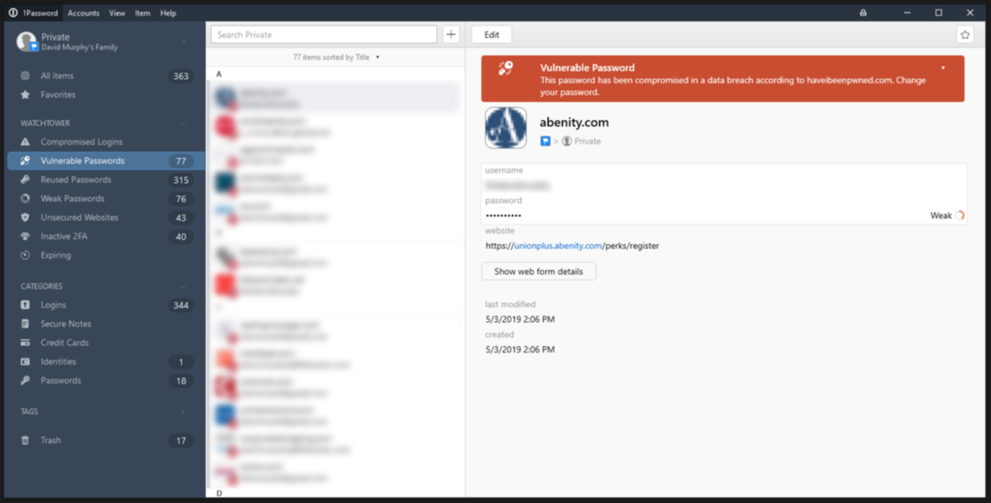Click the Reused Passwords count 315
The width and height of the screenshot is (991, 503).
pos(181,180)
